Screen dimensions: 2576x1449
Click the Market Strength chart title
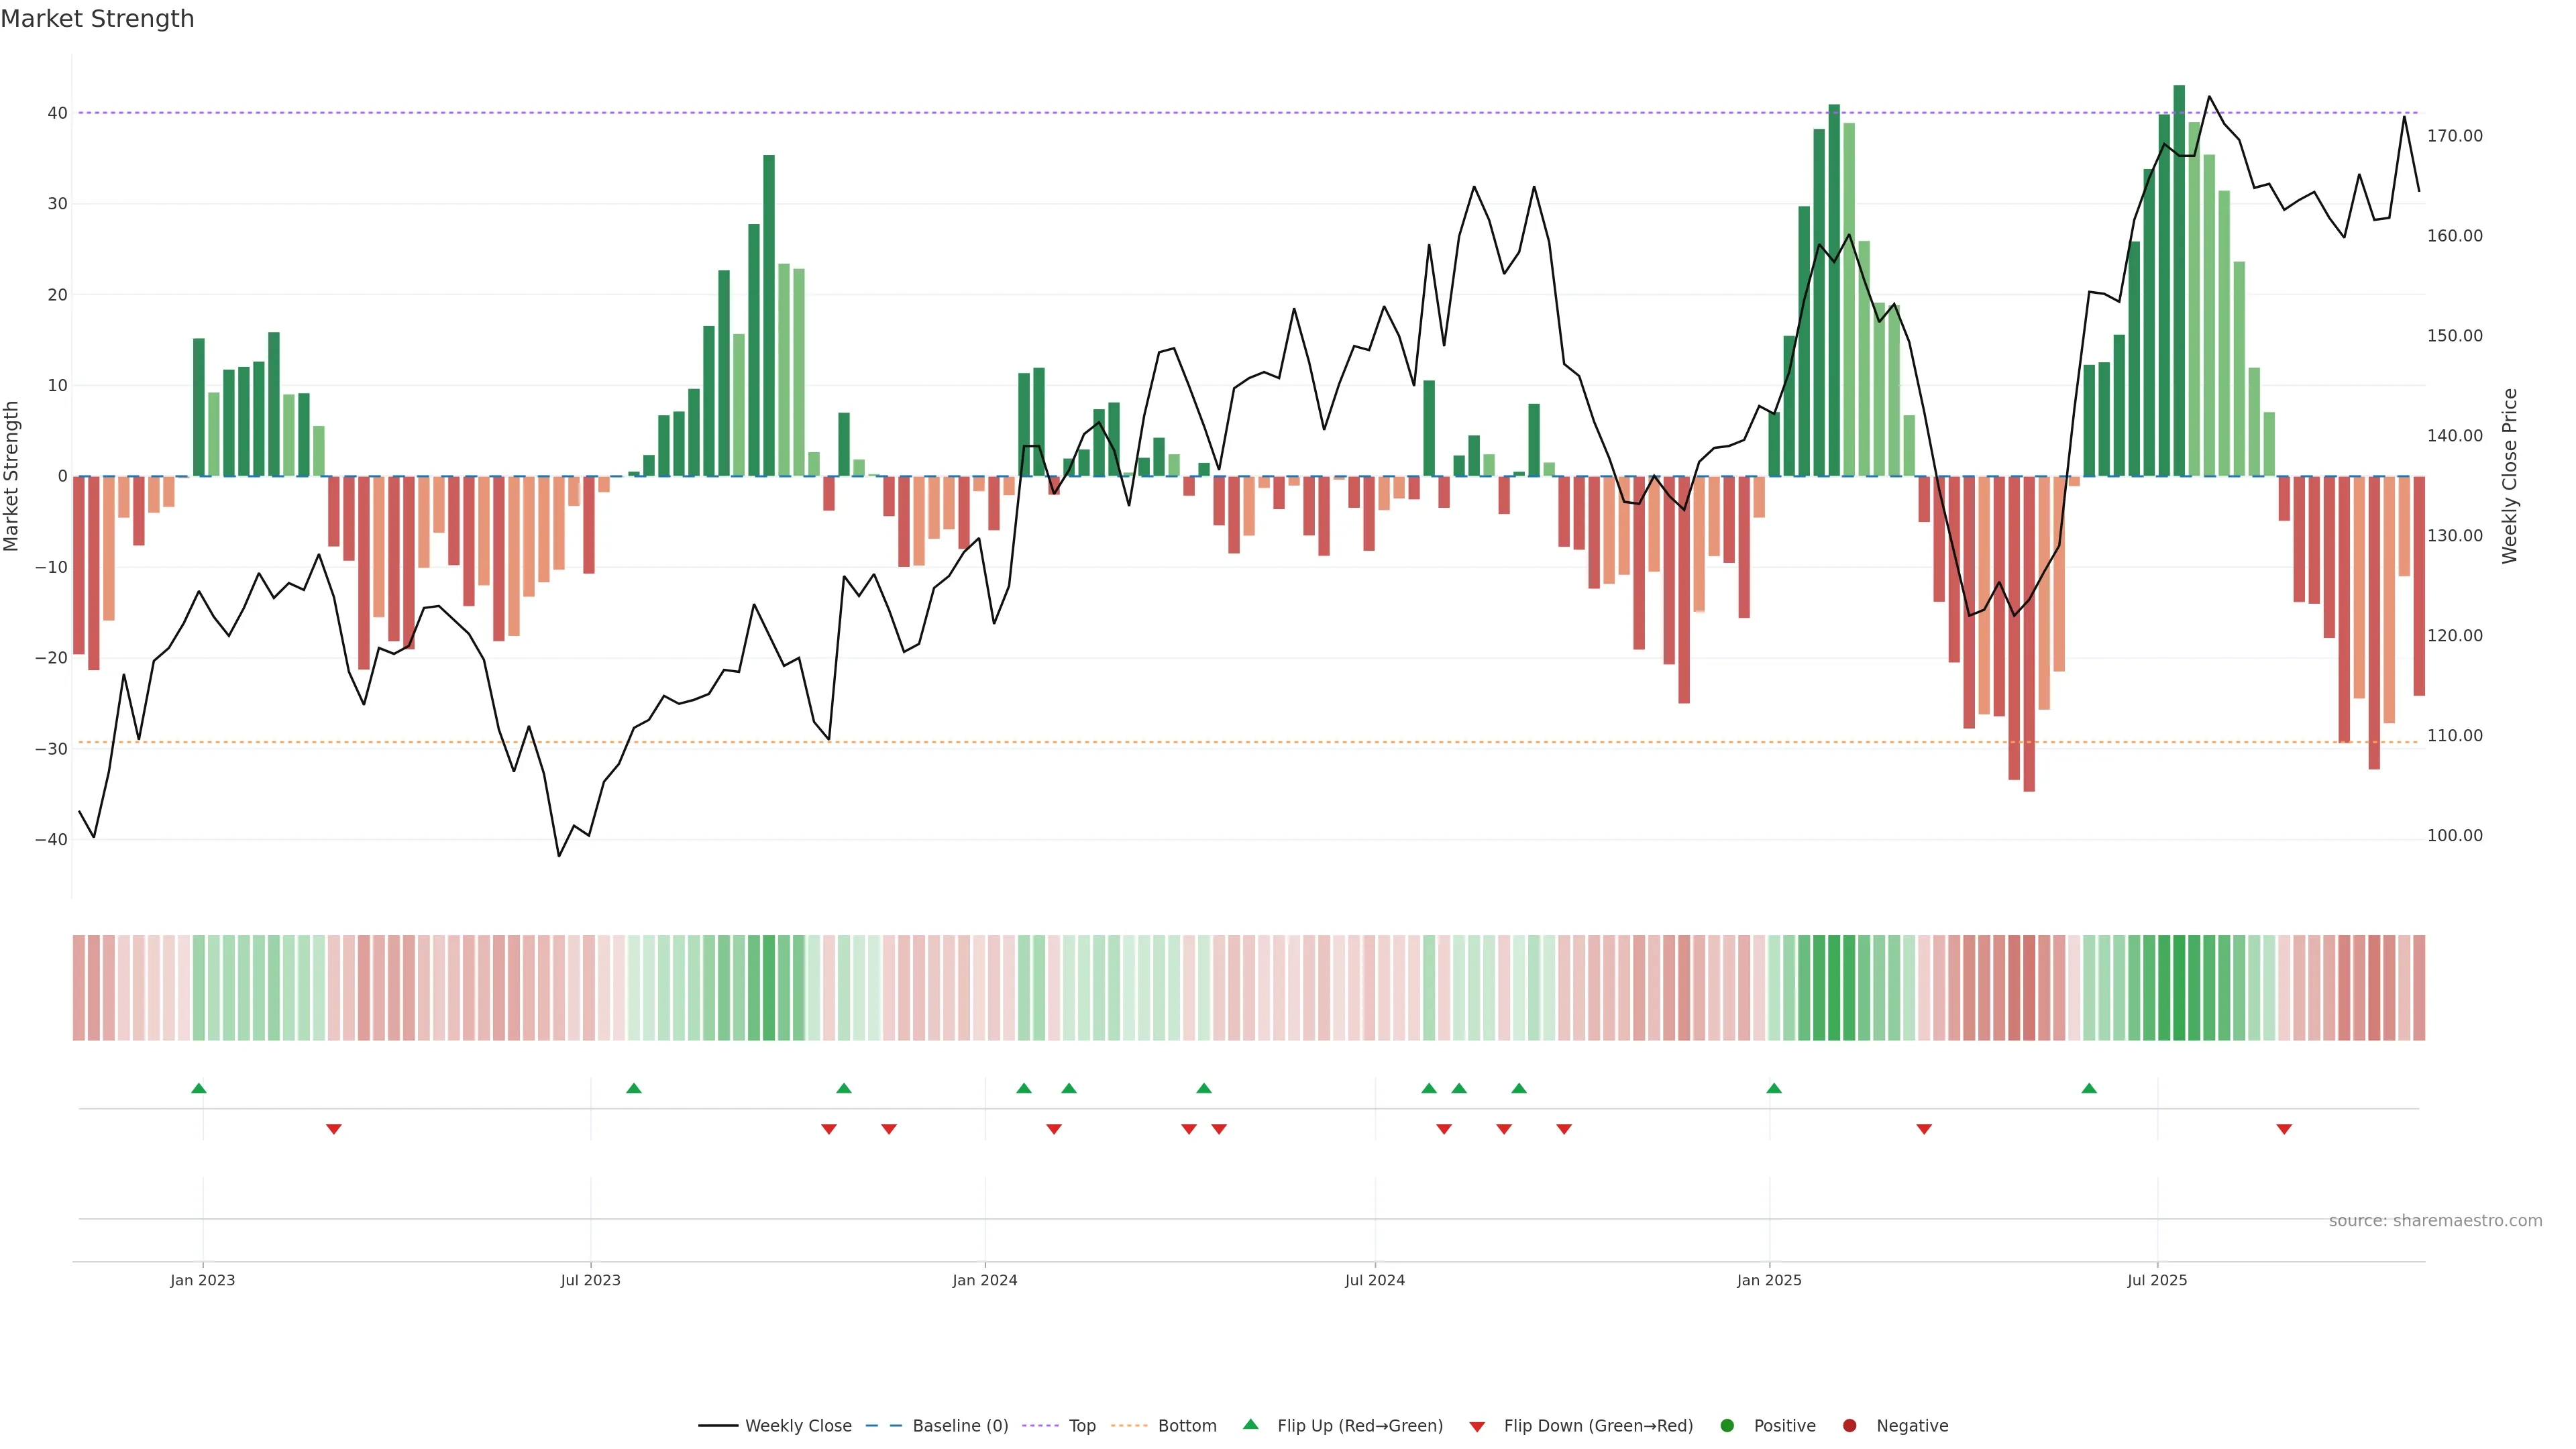pyautogui.click(x=97, y=19)
